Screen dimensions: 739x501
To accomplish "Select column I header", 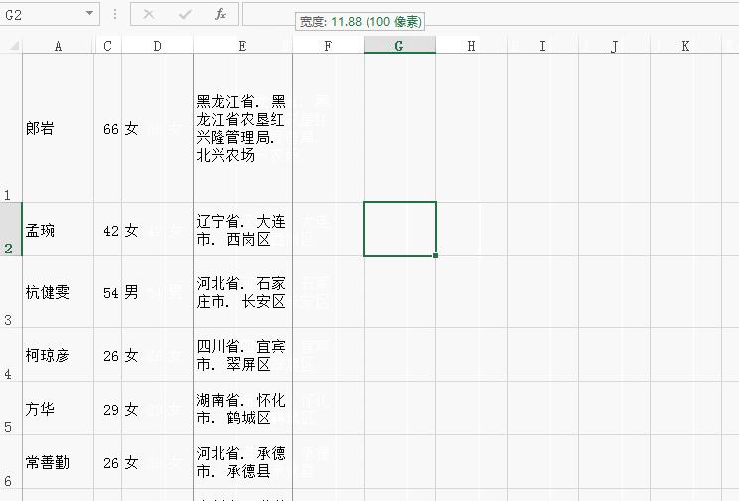I will (542, 46).
